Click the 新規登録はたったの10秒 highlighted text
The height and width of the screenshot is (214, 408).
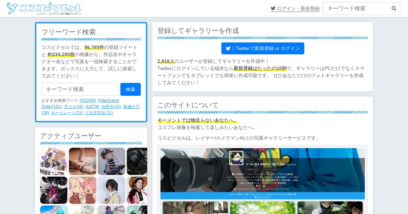(260, 68)
